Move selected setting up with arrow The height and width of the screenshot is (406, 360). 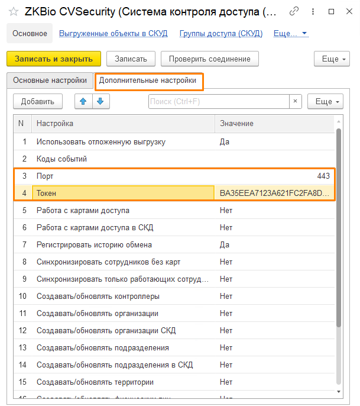(x=83, y=102)
